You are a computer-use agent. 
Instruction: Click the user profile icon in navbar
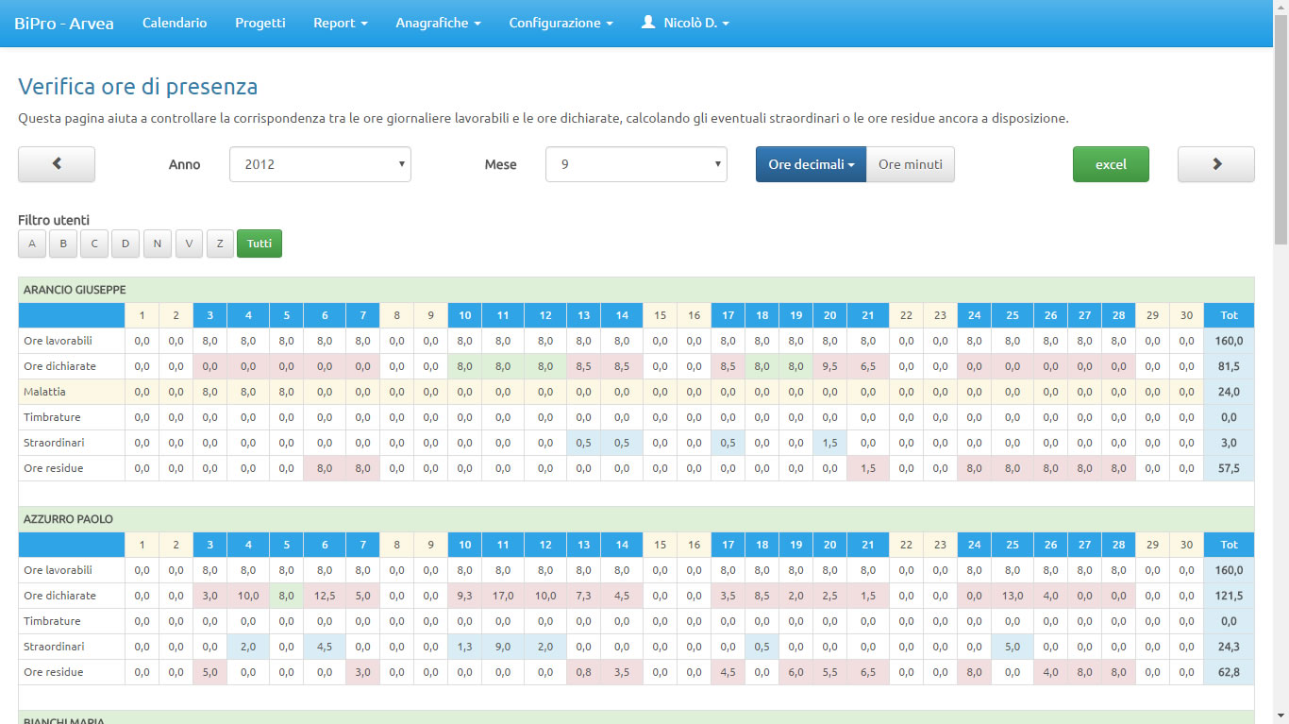(x=648, y=22)
